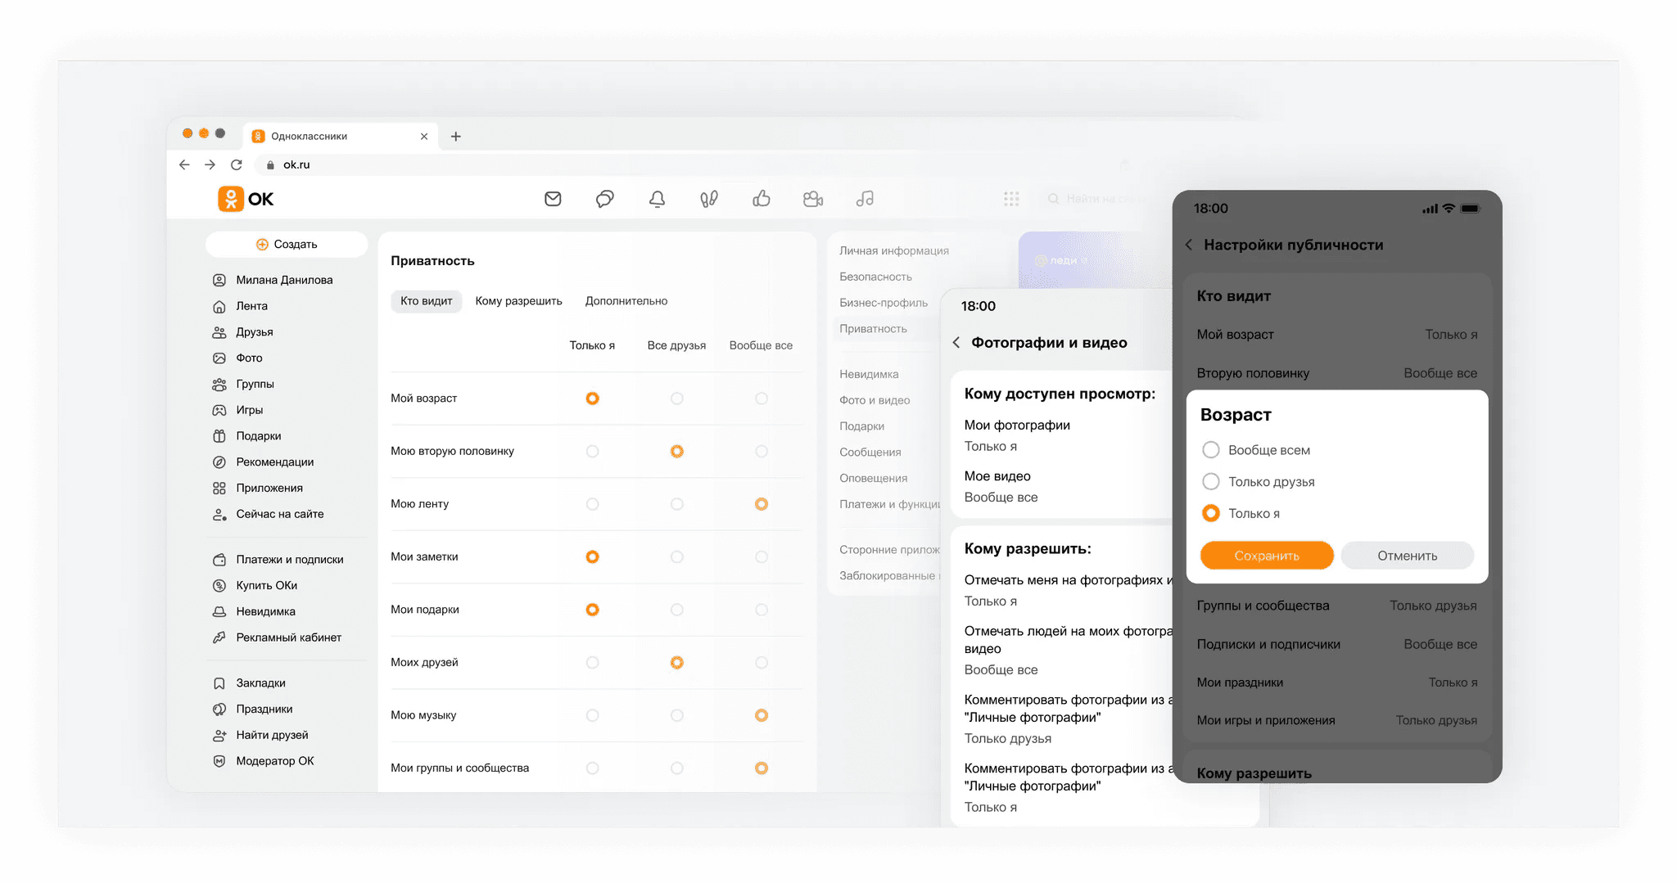Image resolution: width=1677 pixels, height=883 pixels.
Task: Open Группы и сообщества setting on phone
Action: tap(1336, 606)
